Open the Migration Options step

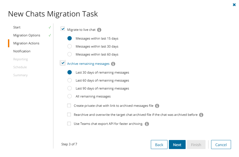[x=27, y=35]
